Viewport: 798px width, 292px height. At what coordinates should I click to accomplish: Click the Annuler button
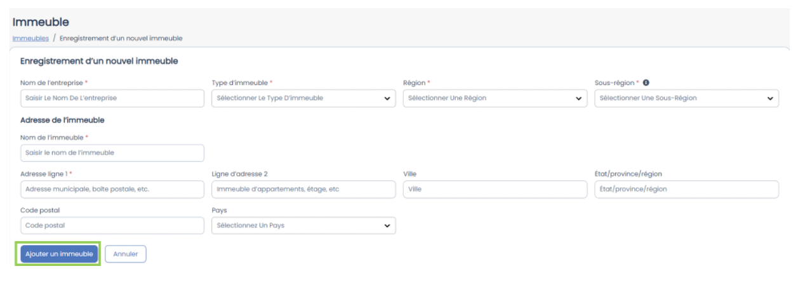126,254
